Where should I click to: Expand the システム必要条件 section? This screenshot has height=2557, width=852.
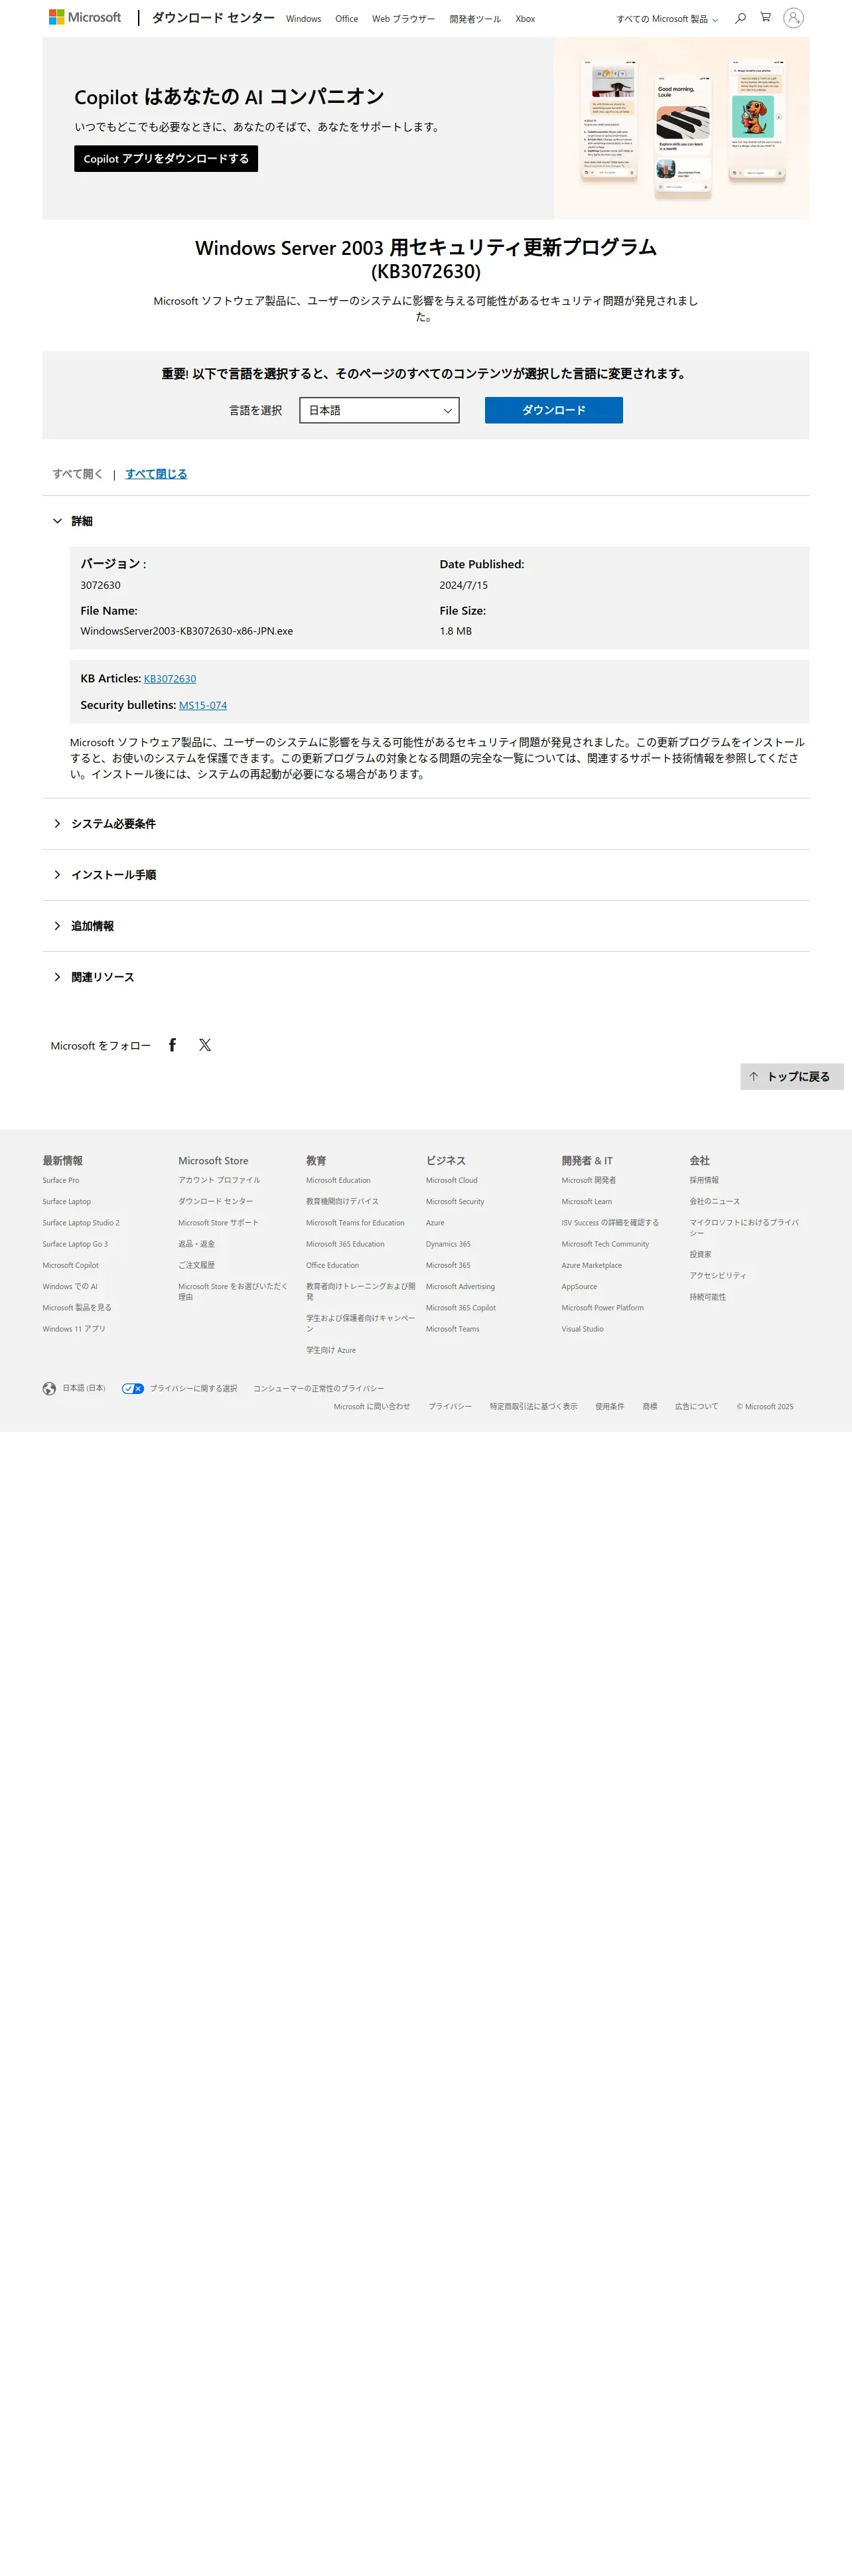point(104,824)
